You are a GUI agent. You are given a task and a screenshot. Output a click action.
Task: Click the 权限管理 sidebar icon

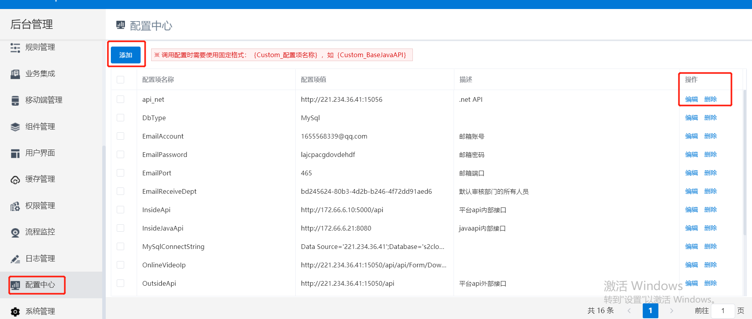15,206
